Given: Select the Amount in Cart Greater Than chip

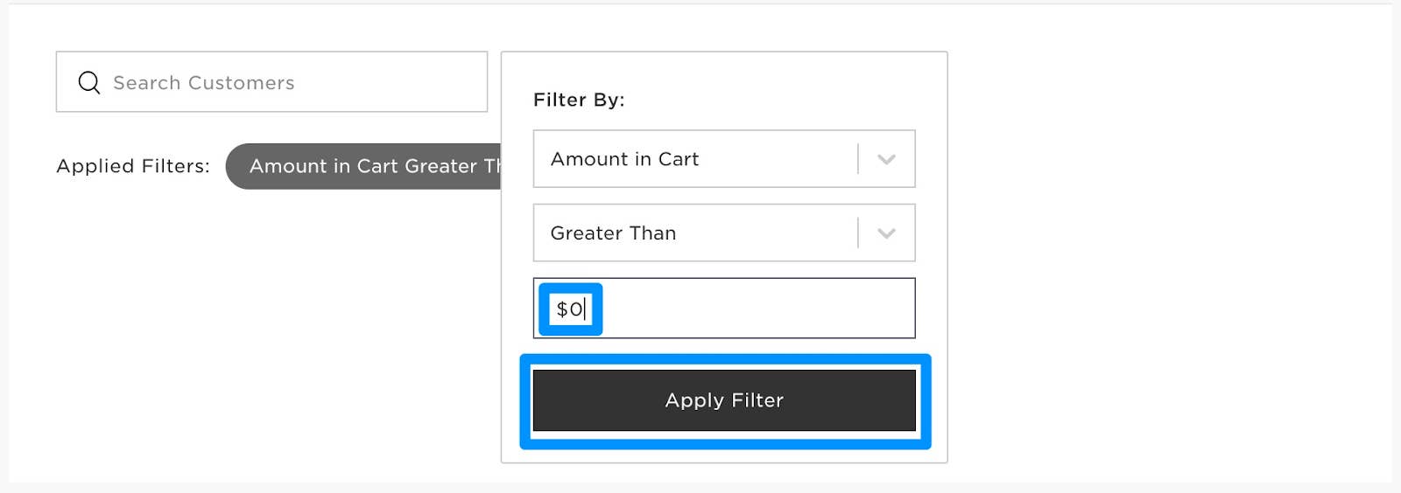Looking at the screenshot, I should coord(363,166).
